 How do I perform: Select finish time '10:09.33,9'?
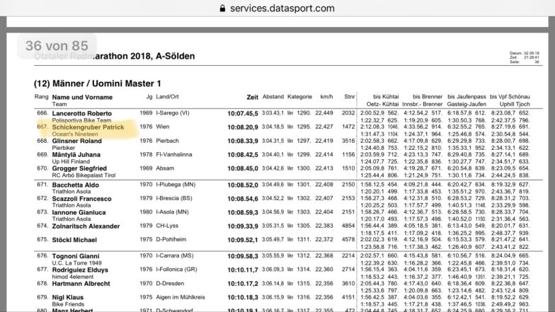(x=243, y=226)
